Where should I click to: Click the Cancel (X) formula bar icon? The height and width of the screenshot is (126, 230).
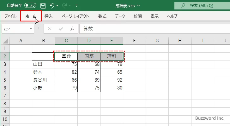tap(50, 29)
